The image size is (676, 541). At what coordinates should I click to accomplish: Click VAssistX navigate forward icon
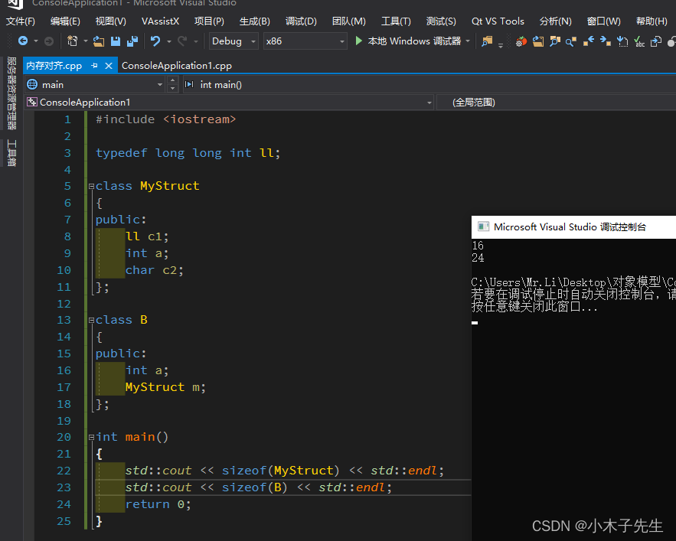click(606, 41)
